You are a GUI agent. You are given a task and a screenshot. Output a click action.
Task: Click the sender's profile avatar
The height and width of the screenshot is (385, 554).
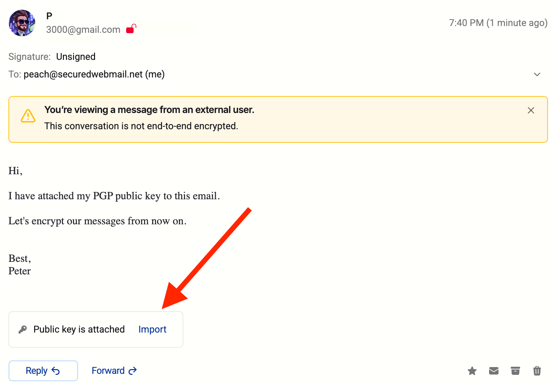22,23
